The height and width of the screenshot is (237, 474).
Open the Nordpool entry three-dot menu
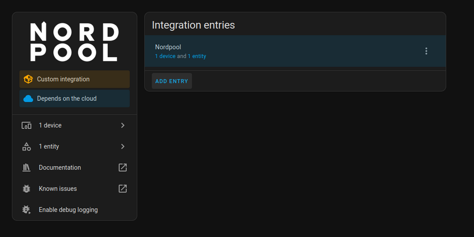(426, 51)
